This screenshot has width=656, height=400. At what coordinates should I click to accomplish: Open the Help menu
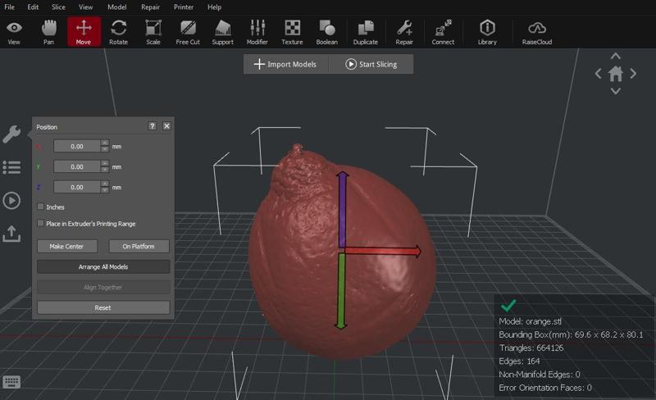click(x=214, y=7)
